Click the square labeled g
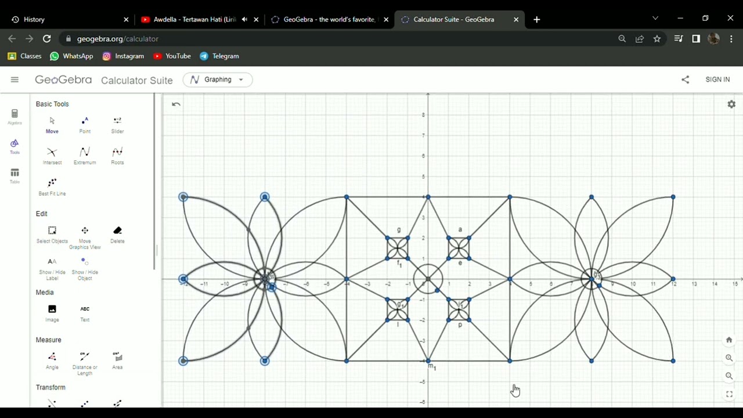Image resolution: width=743 pixels, height=418 pixels. point(398,248)
